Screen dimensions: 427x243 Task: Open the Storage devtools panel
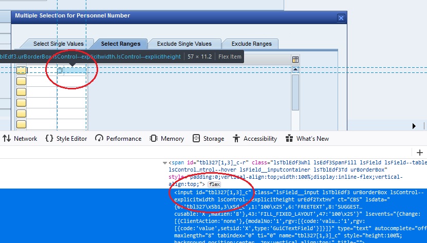pyautogui.click(x=208, y=139)
